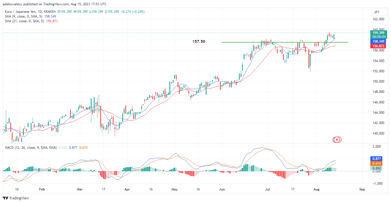This screenshot has height=203, width=391.
Task: Click the orange 0.615 MACD axis label
Action: [x=376, y=164]
